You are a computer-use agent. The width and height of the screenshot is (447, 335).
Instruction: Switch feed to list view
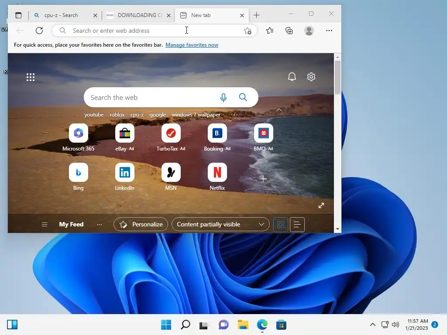[297, 225]
